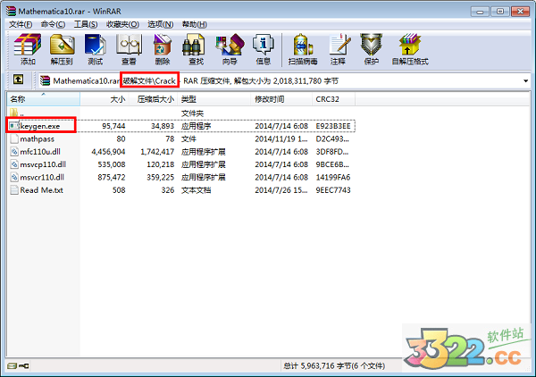Sort by Size (大小) column header
Screen dimensions: 536x377
[105, 99]
